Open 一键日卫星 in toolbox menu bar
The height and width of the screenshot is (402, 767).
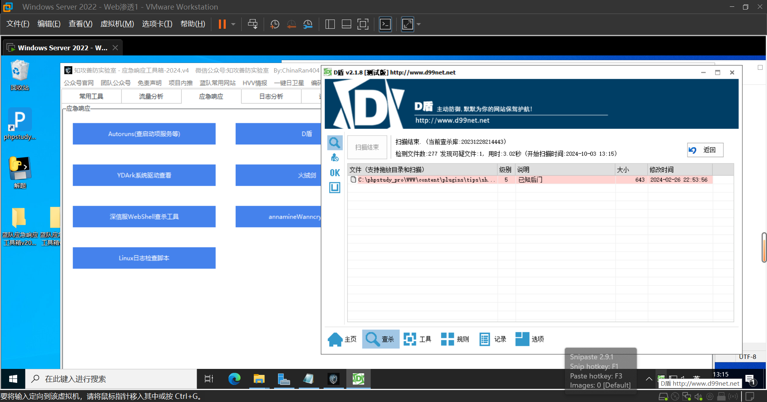(x=289, y=83)
